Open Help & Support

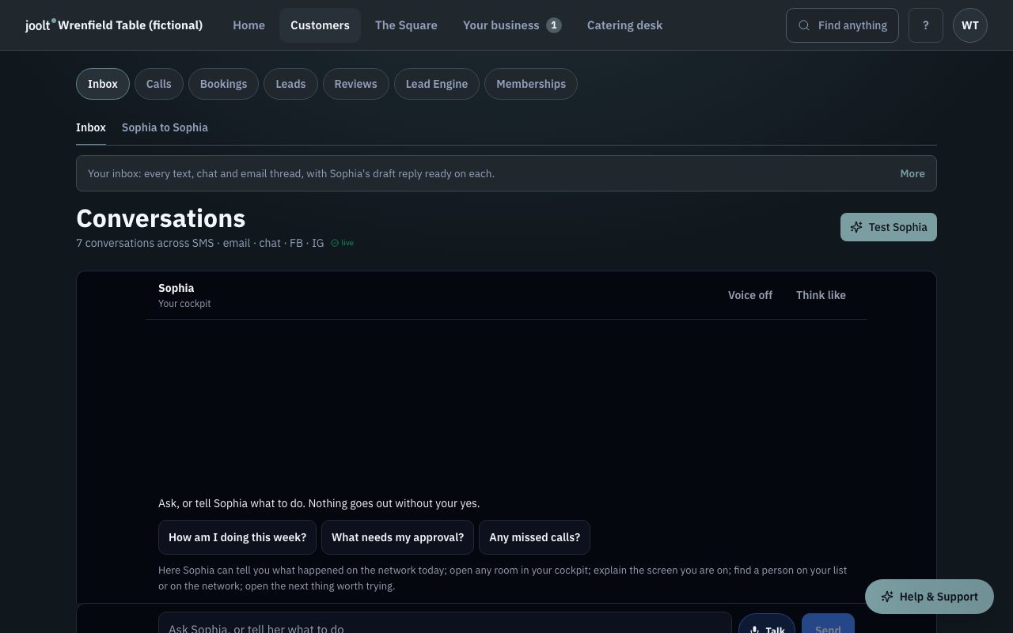pos(929,597)
